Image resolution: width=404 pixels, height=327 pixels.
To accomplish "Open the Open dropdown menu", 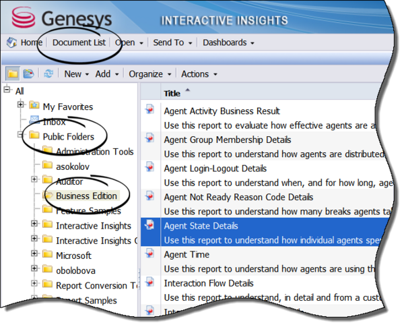I will tap(129, 42).
